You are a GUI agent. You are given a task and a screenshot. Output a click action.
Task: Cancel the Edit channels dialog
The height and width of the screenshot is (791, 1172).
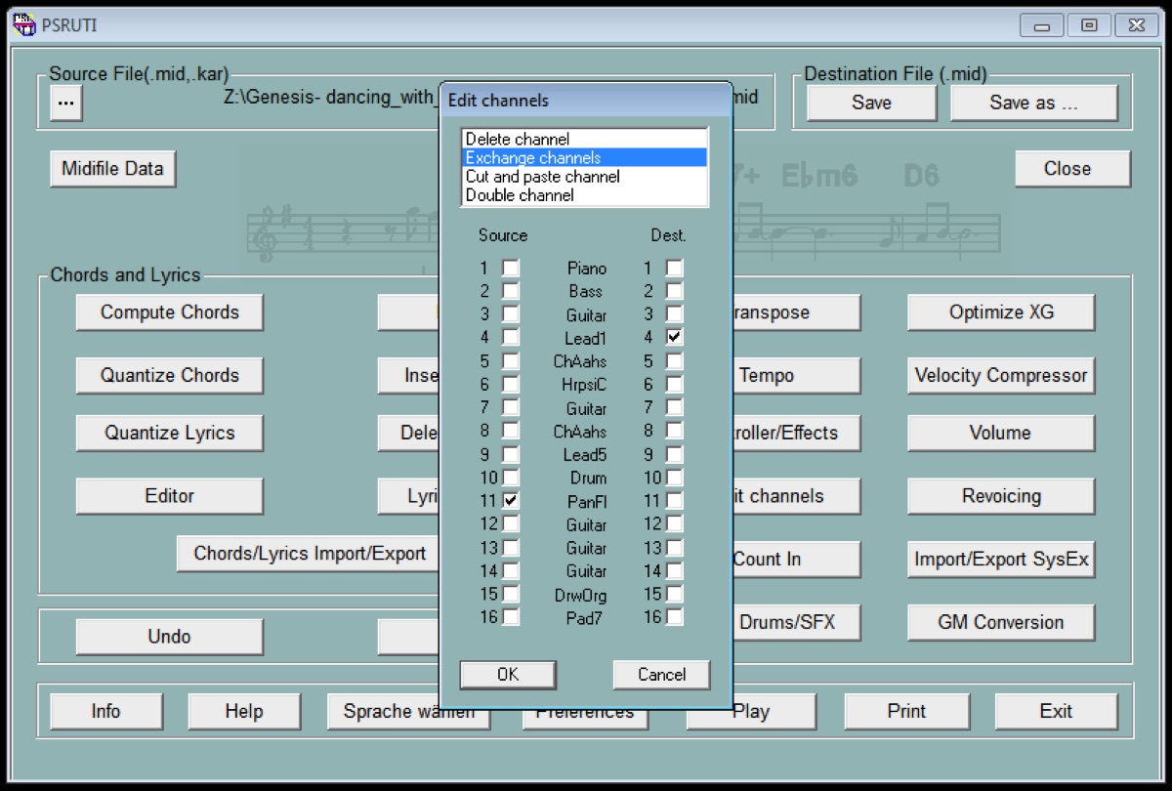pos(661,675)
